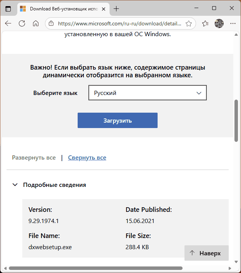
Task: Minimize the browser window
Action: (196, 8)
